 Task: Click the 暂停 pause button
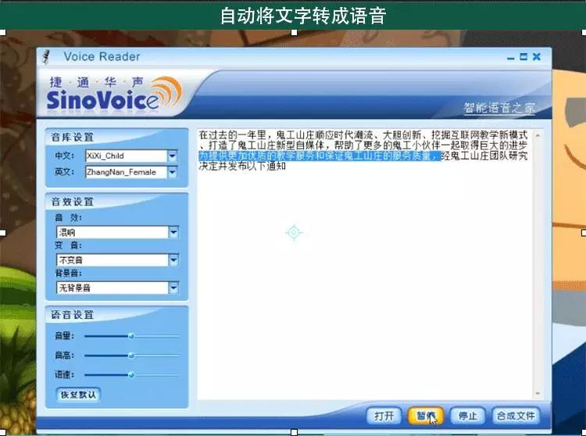(x=426, y=416)
